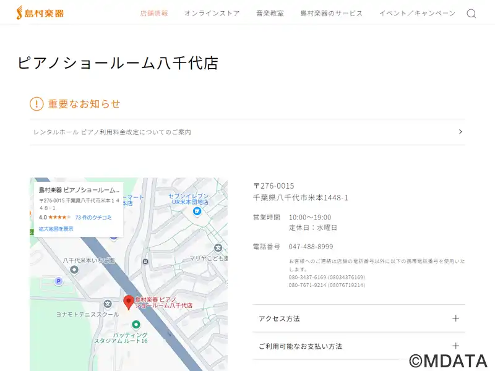Click the plus icon beside アクセス方法
495x371 pixels.
[x=455, y=318]
